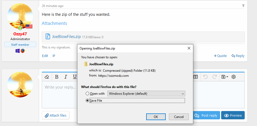Click the zip file icon beside JoeBlowFiles.zip

pos(48,37)
